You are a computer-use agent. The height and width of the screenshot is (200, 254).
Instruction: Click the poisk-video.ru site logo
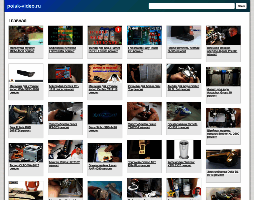pos(24,6)
